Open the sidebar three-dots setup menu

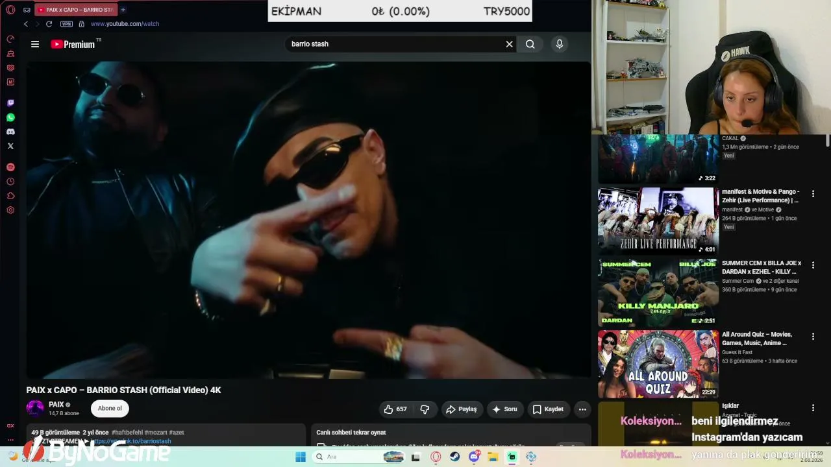[10, 440]
